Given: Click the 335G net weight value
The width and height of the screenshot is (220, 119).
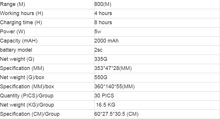Looking at the screenshot, I should click(101, 59).
